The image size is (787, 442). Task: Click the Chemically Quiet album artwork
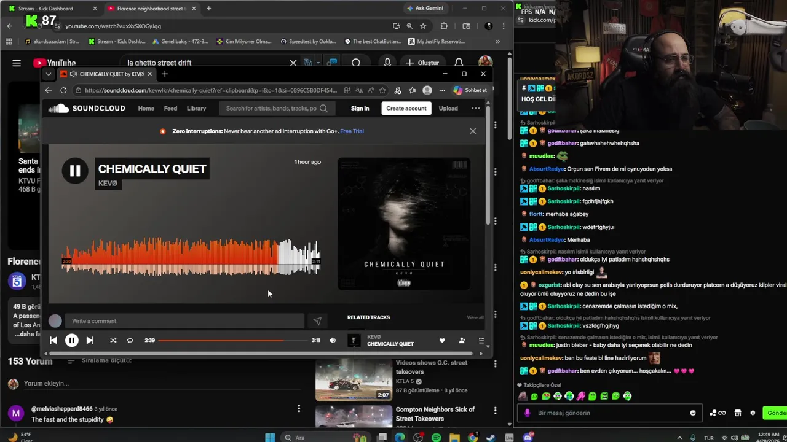(404, 223)
